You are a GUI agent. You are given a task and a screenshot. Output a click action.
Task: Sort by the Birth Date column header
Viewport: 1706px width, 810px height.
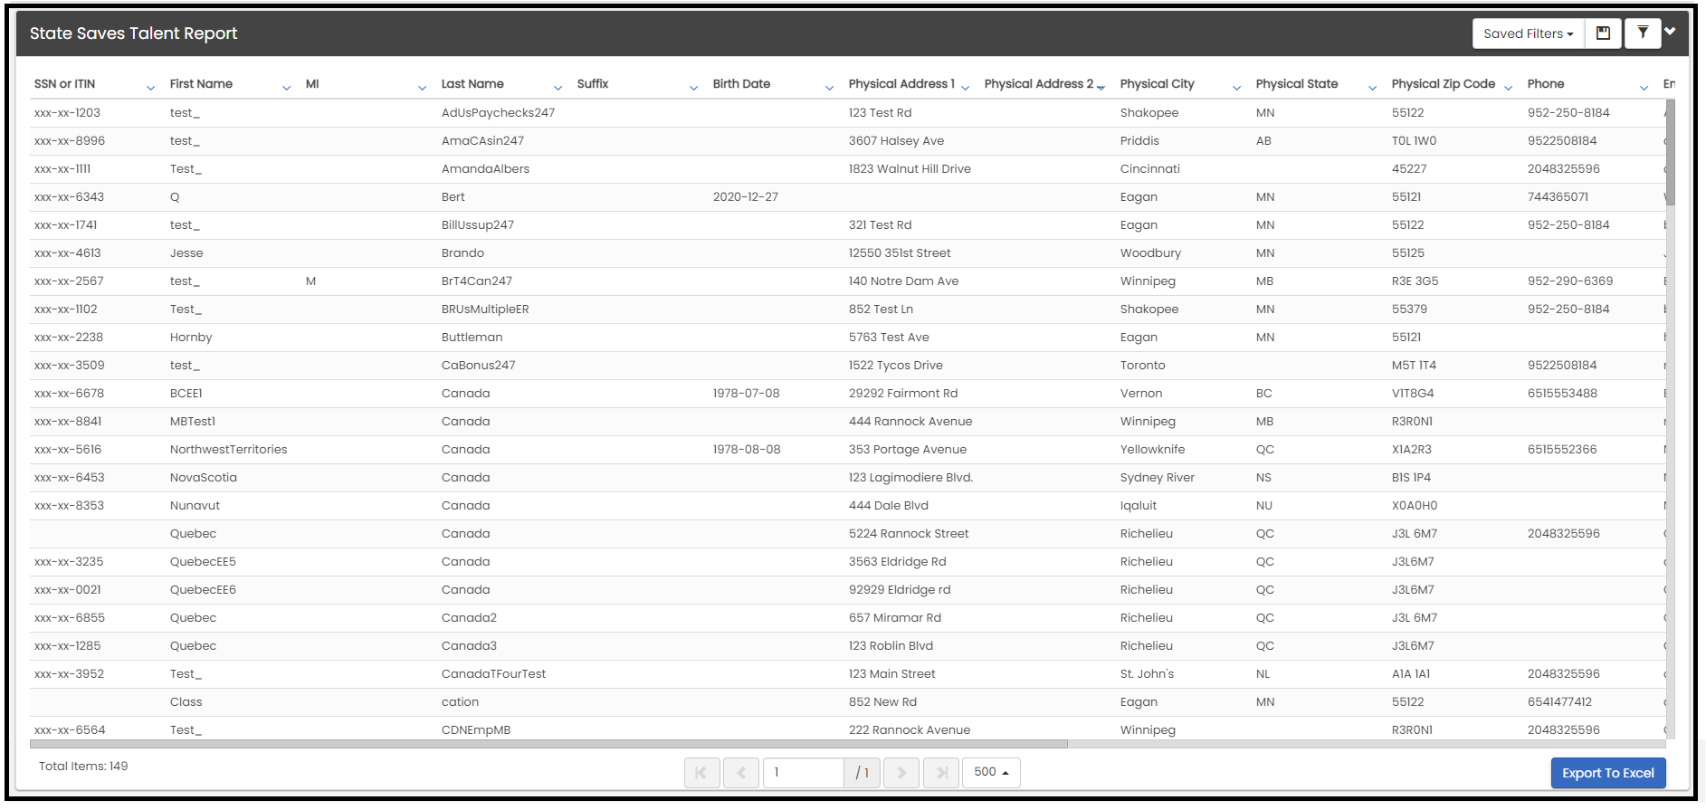point(741,84)
